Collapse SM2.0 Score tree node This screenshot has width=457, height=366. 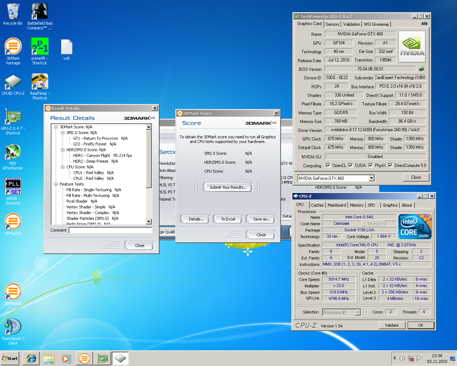[x=63, y=133]
